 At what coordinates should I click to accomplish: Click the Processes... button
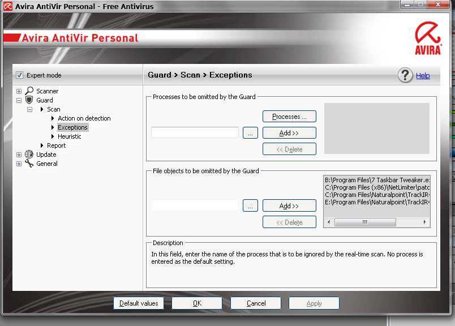289,117
